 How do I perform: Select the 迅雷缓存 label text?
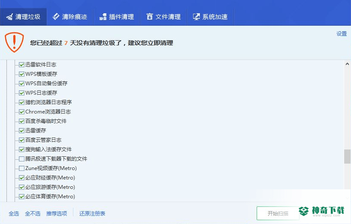(36, 131)
